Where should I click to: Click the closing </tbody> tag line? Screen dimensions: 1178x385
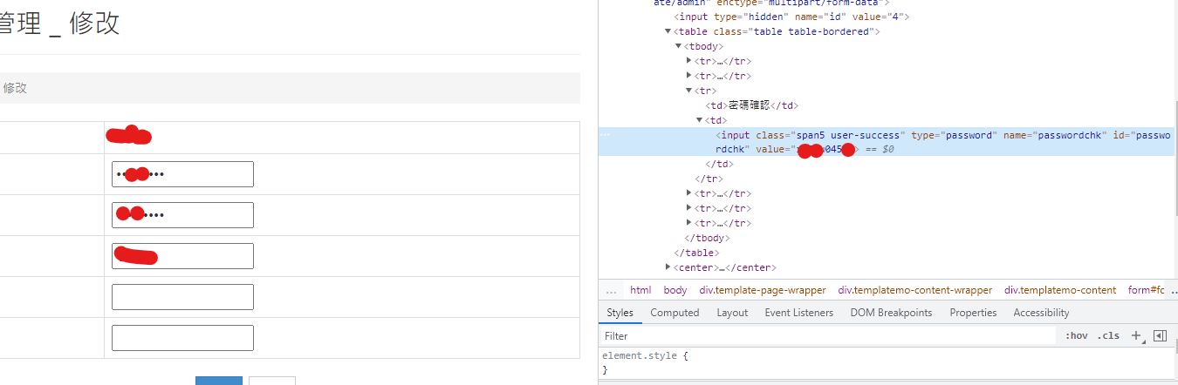tap(707, 238)
